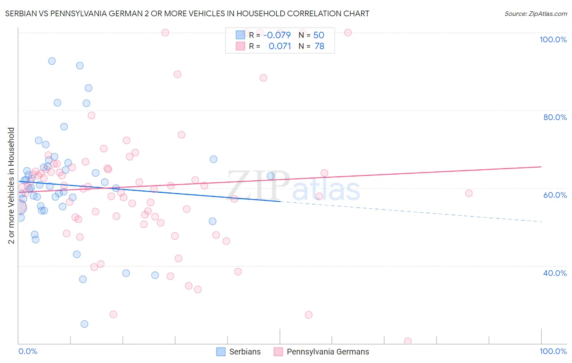572x363 pixels.
Task: Click the y-axis title 2 or more Vehicles
Action: pos(11,186)
